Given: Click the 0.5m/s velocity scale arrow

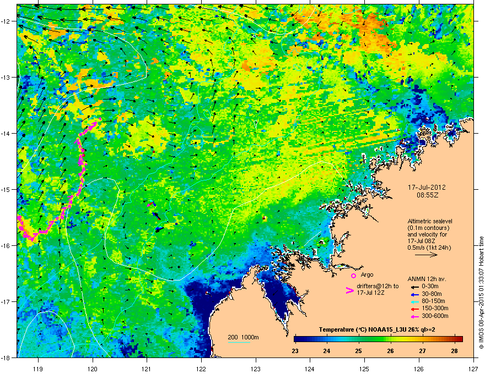Looking at the screenshot, I should (x=426, y=255).
